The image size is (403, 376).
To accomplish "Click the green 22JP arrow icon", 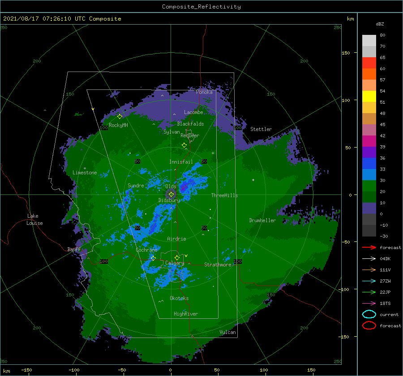I will click(369, 292).
